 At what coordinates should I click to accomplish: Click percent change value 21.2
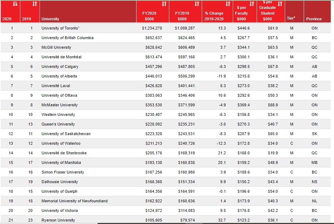222,153
